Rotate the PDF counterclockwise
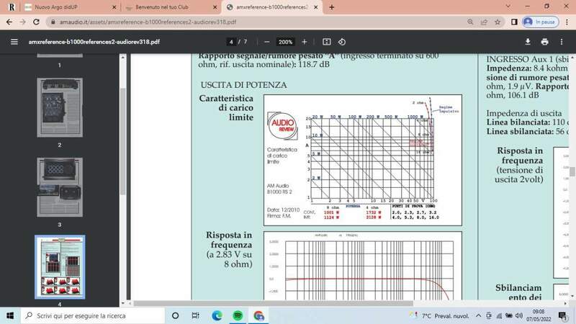This screenshot has height=324, width=576. coord(342,42)
